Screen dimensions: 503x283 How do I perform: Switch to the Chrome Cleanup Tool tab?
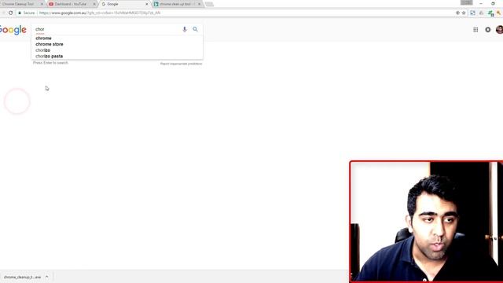click(x=19, y=4)
